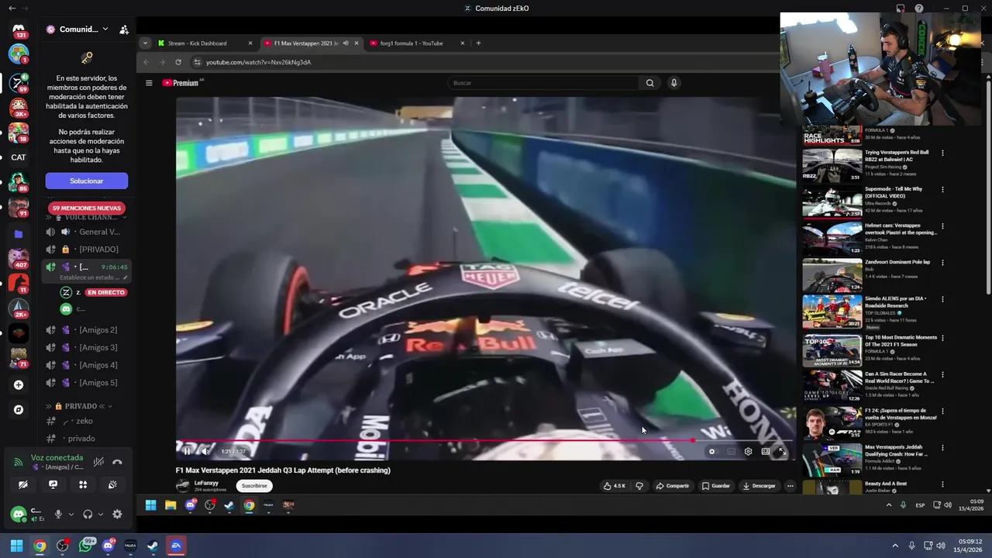
Task: Click Descargar to download video
Action: coord(759,486)
